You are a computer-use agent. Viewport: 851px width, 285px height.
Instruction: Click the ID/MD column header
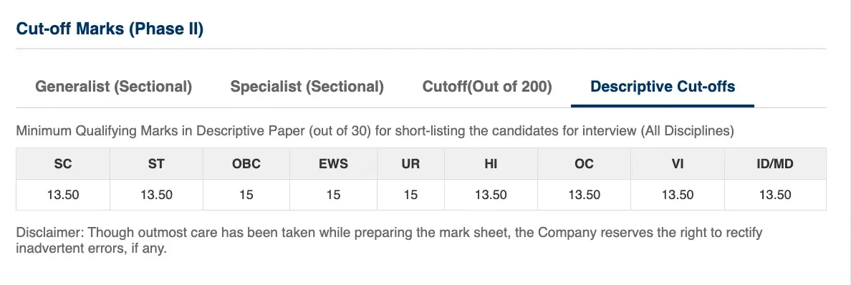(775, 163)
